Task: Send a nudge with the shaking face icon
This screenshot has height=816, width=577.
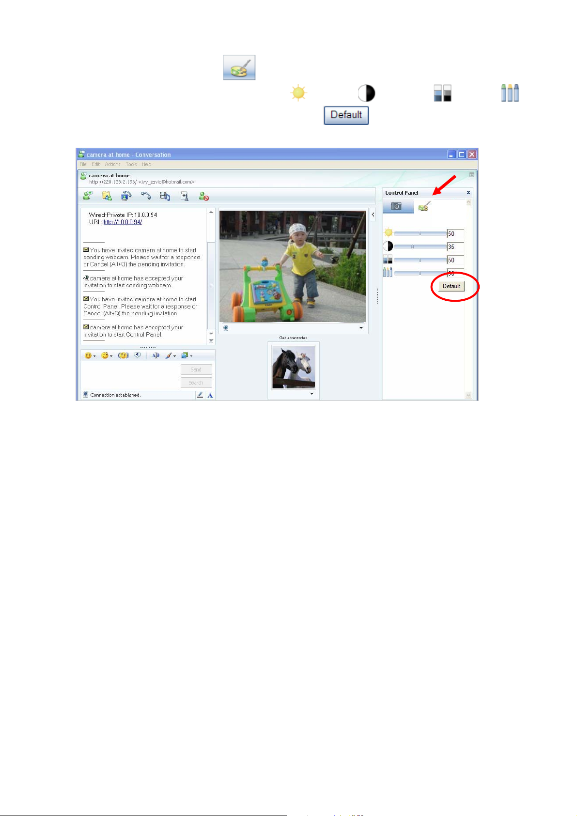Action: pos(123,355)
